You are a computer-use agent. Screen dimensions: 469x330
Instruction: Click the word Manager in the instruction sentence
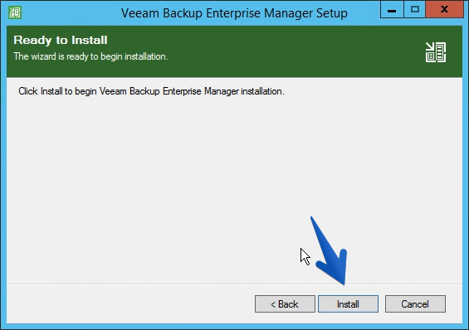click(222, 91)
